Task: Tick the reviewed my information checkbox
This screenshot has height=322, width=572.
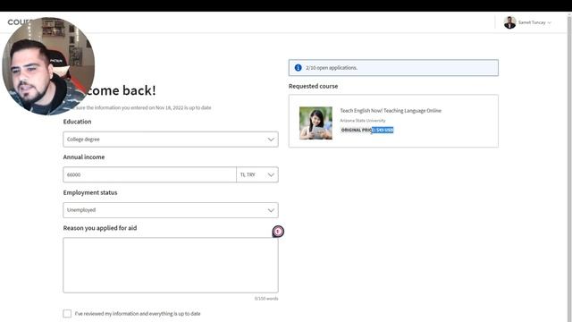Action: click(x=67, y=314)
